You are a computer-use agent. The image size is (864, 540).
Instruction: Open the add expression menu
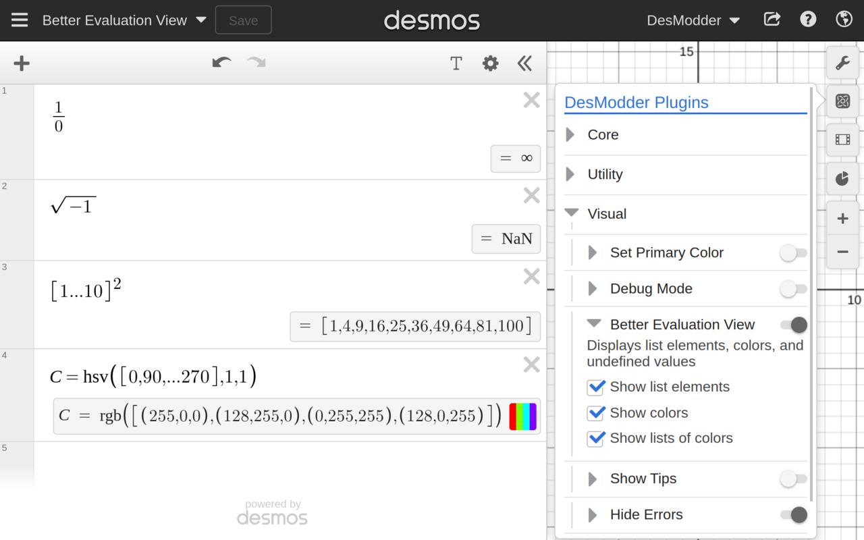[21, 63]
